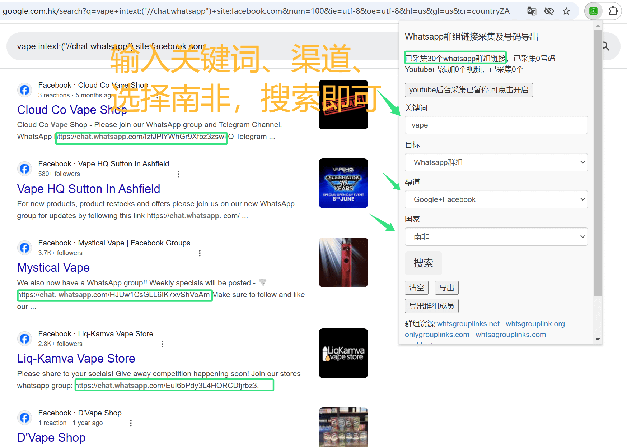
Task: Click the 导出 export button
Action: [447, 288]
